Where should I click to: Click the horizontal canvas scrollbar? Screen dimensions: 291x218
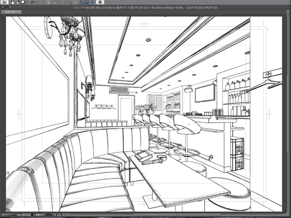178,215
